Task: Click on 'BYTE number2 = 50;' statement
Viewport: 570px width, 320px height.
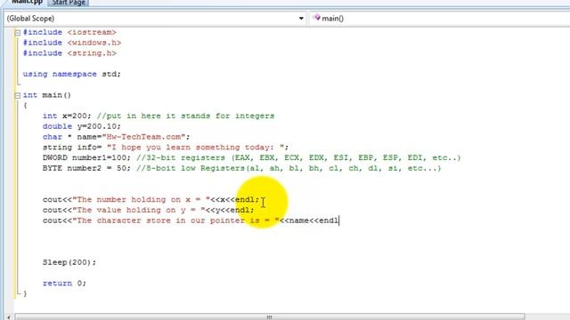Action: pyautogui.click(x=86, y=168)
